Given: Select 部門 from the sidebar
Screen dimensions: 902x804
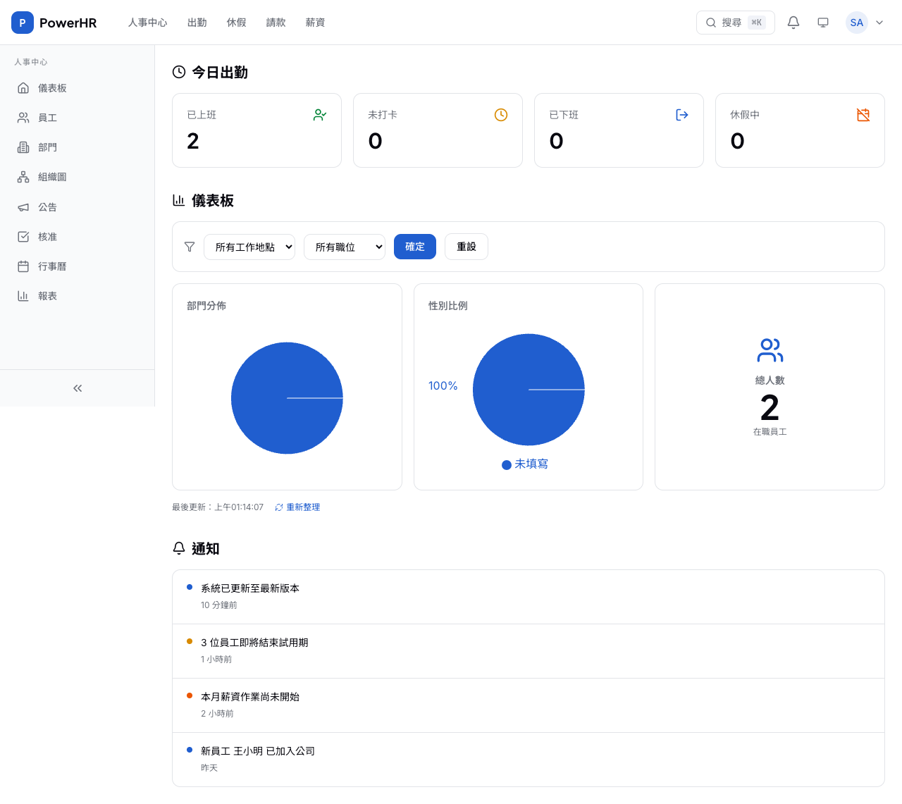Looking at the screenshot, I should click(47, 147).
